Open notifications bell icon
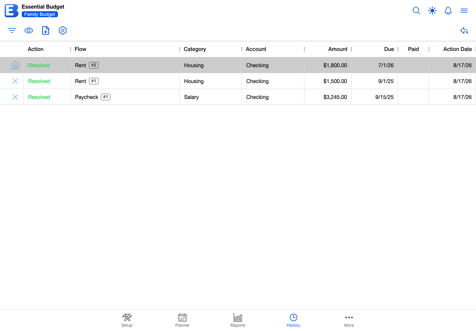 coord(448,11)
